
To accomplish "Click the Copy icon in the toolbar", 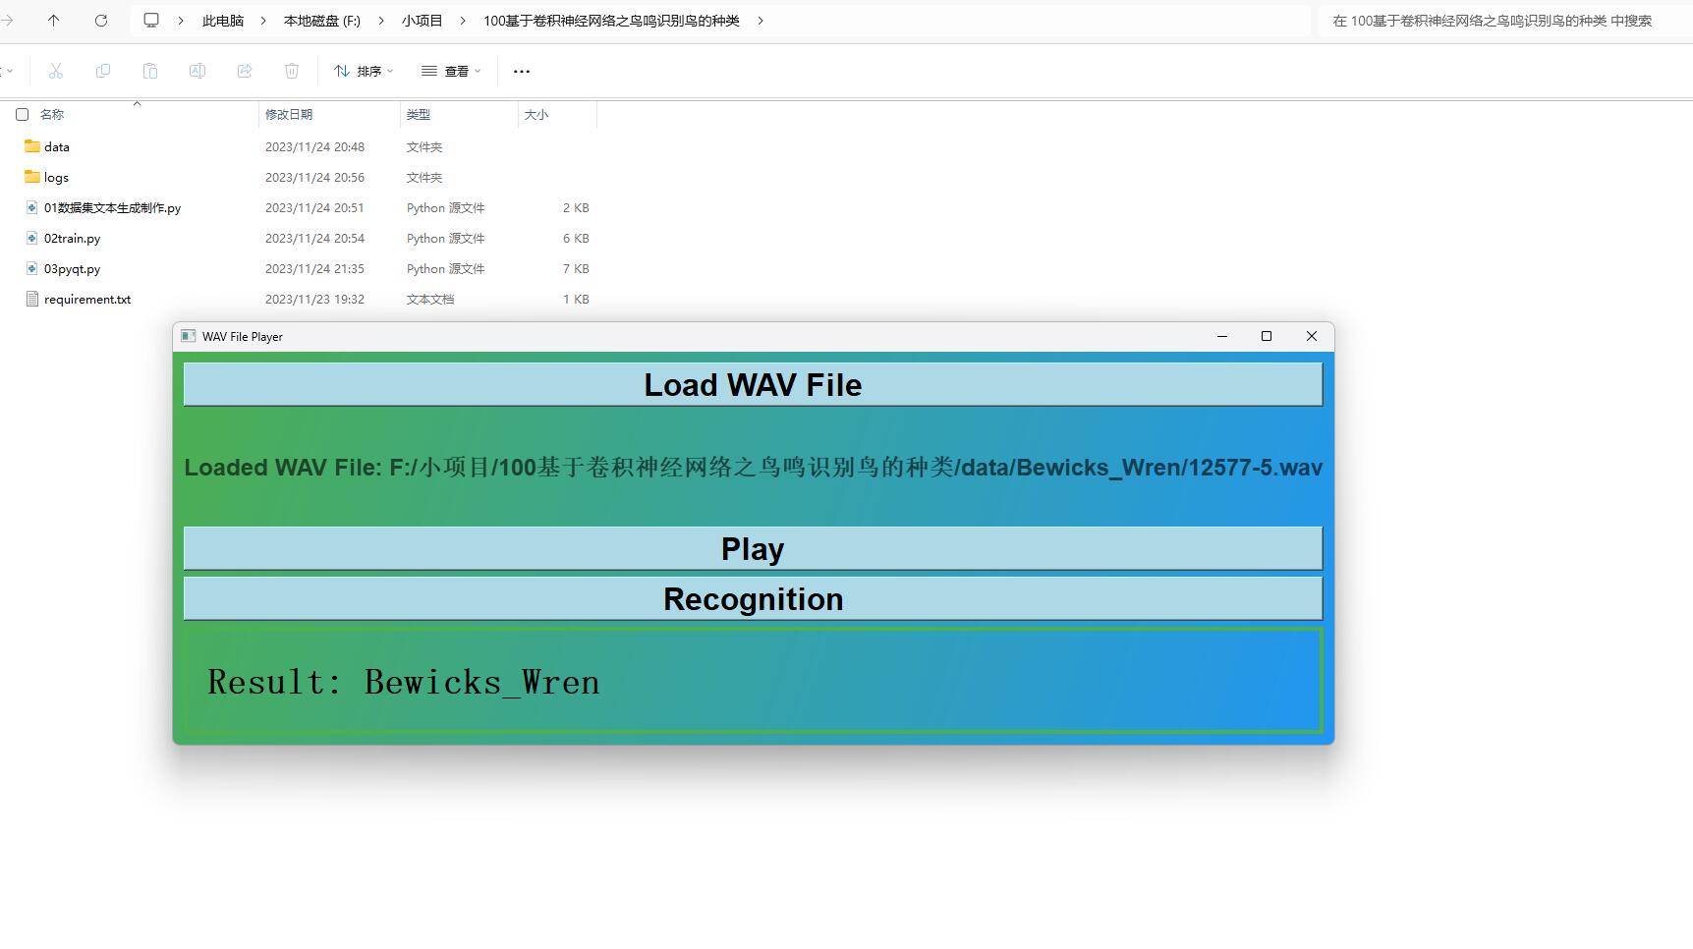I will (x=103, y=71).
